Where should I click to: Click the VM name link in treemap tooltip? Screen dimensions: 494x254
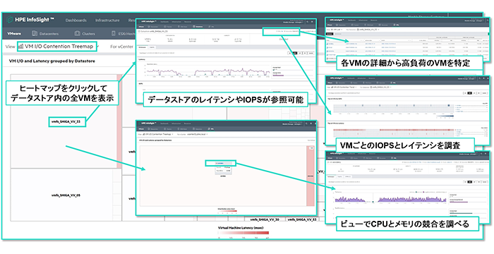pos(220,163)
